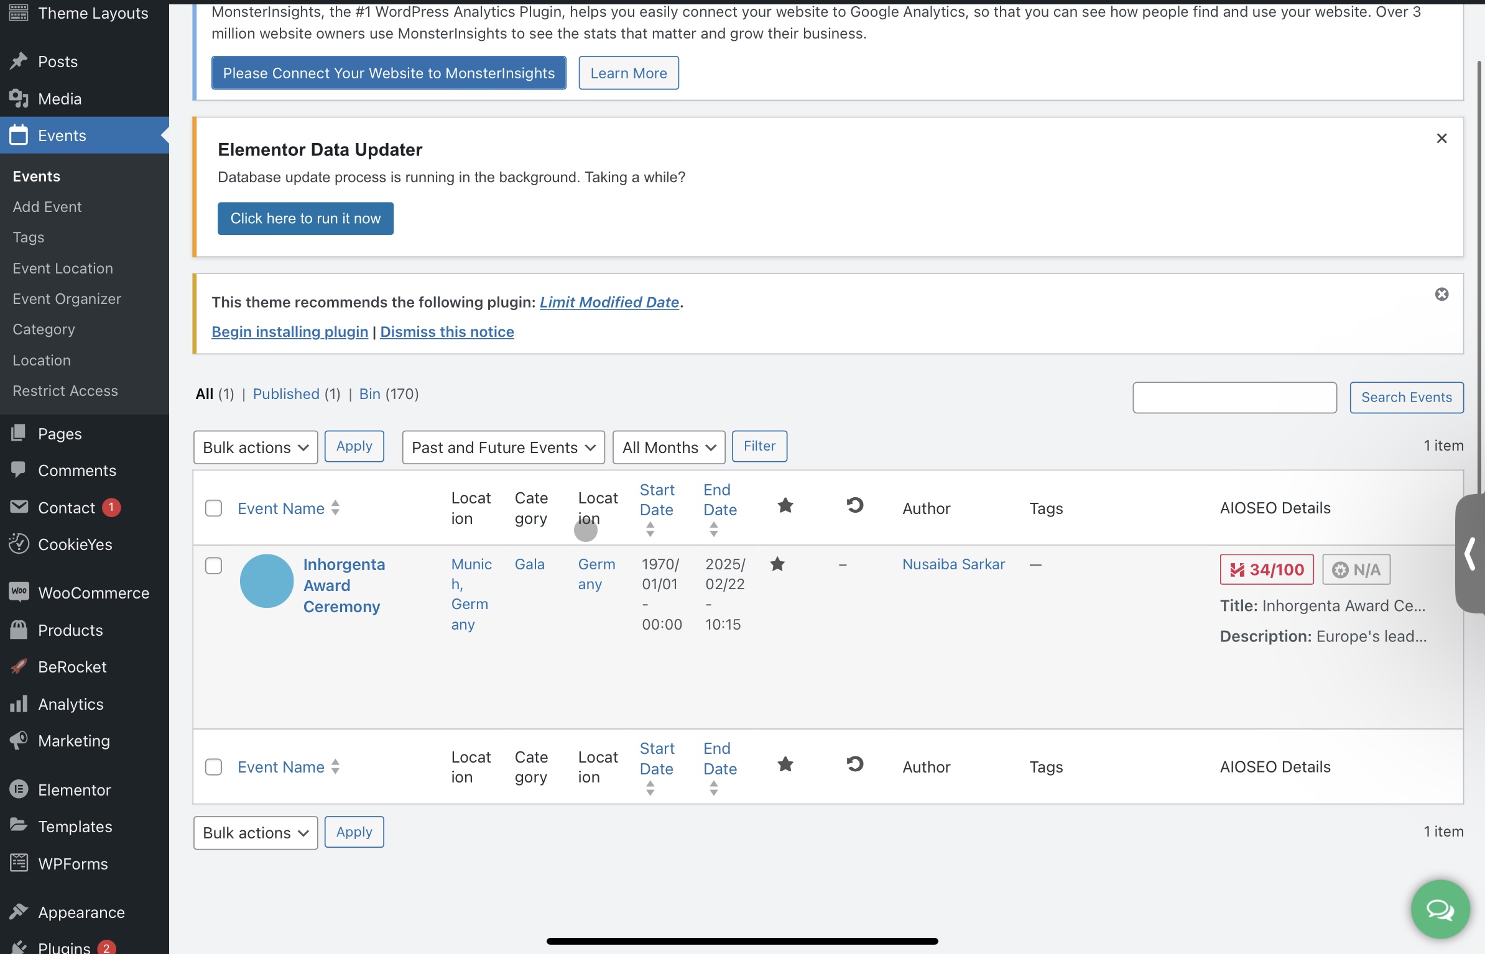Focus the event search input field
Screen dimensions: 1485x954
tap(1234, 397)
